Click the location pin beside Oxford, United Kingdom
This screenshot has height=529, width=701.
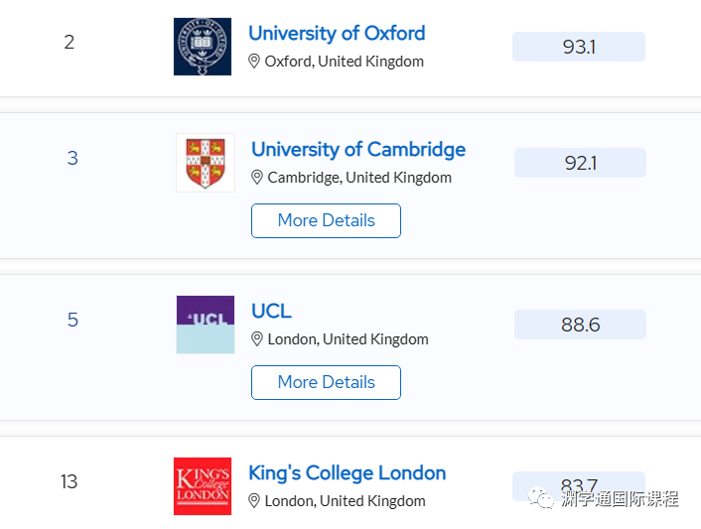254,62
